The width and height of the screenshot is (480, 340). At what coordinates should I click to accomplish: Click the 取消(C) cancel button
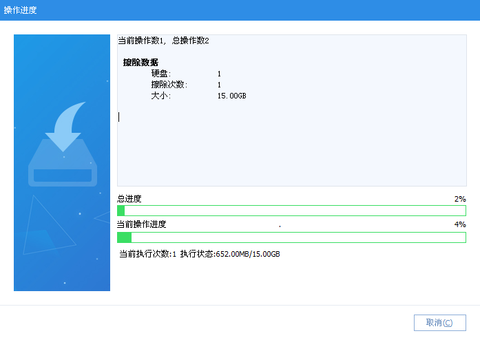pos(440,323)
